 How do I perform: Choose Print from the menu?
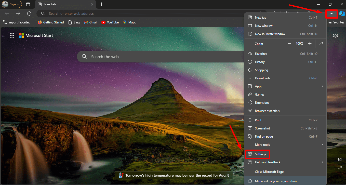[285, 120]
